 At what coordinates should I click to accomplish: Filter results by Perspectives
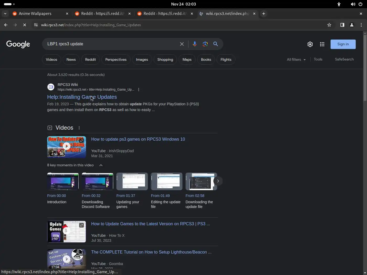[116, 59]
